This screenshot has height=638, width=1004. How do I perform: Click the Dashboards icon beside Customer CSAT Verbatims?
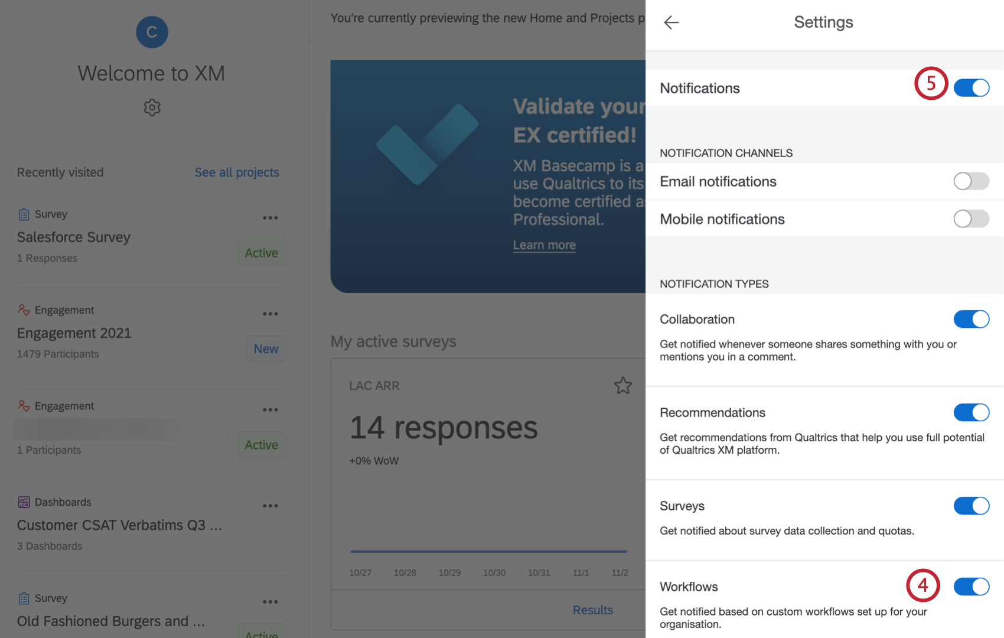point(24,502)
